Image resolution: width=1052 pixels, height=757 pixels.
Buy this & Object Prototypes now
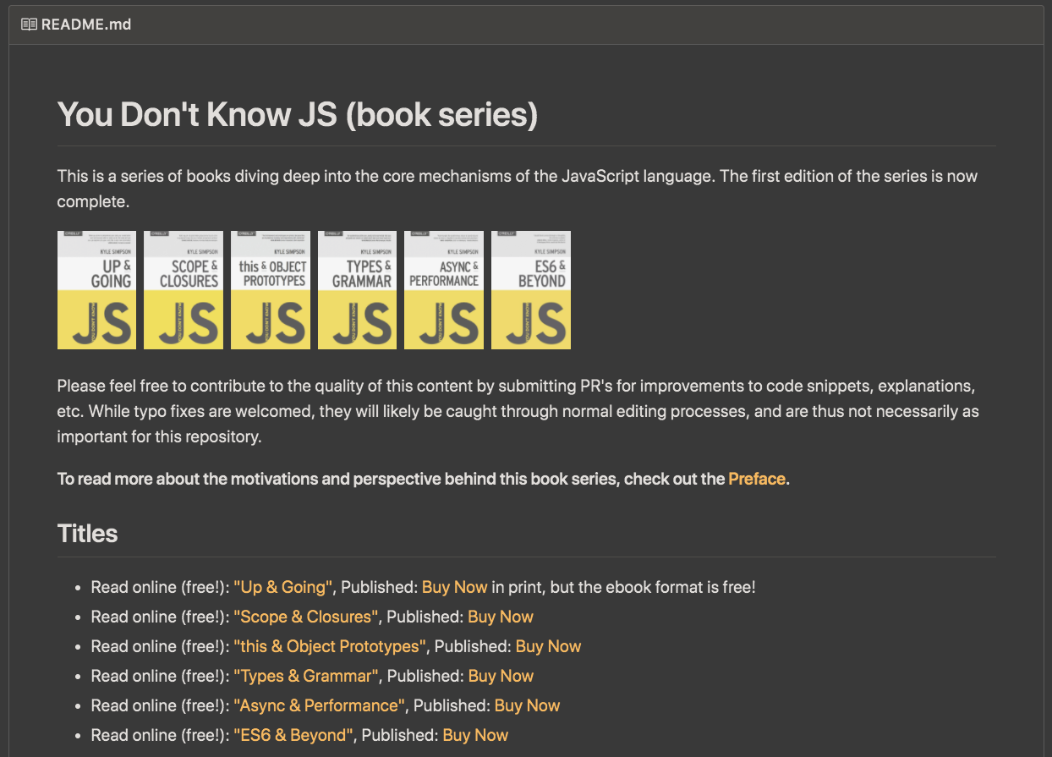[548, 646]
